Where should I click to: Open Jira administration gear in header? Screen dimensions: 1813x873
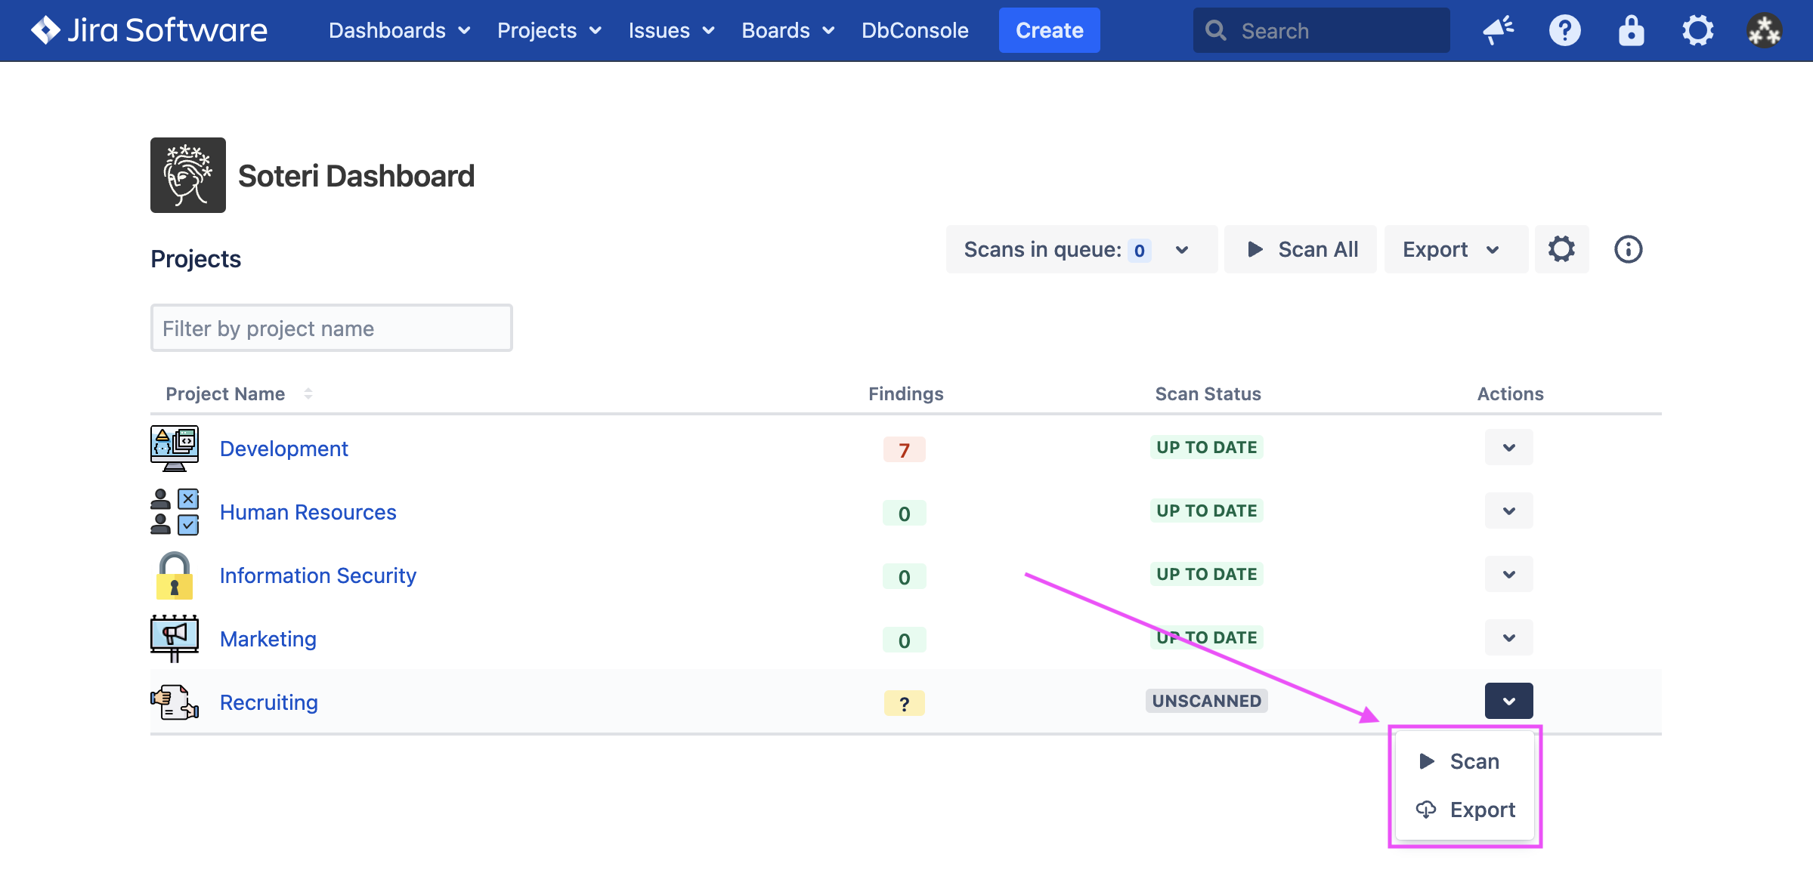point(1697,30)
